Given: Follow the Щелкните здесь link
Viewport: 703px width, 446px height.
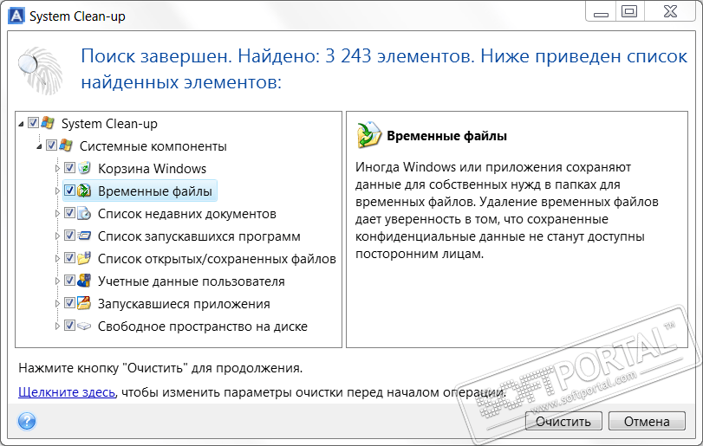Looking at the screenshot, I should click(x=67, y=392).
